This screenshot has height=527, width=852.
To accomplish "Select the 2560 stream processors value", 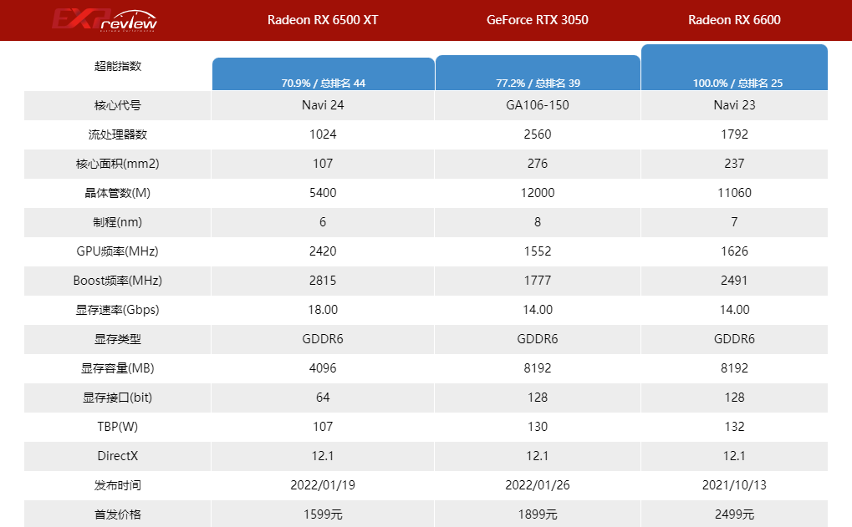I will [538, 134].
